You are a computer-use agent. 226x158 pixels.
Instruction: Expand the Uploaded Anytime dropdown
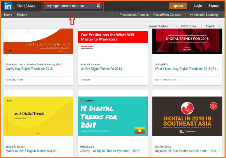(162, 26)
